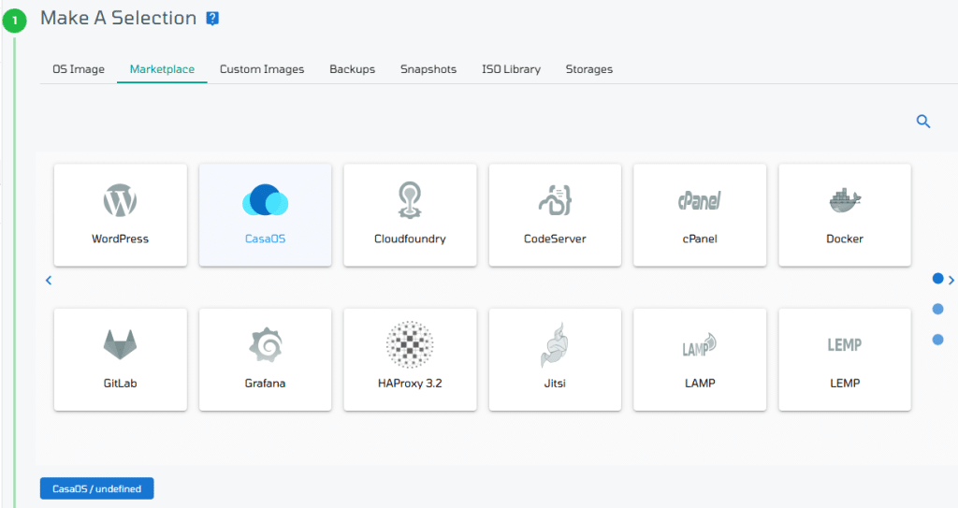Screen dimensions: 958x508
Task: Click the CasaOS label text
Action: (265, 239)
